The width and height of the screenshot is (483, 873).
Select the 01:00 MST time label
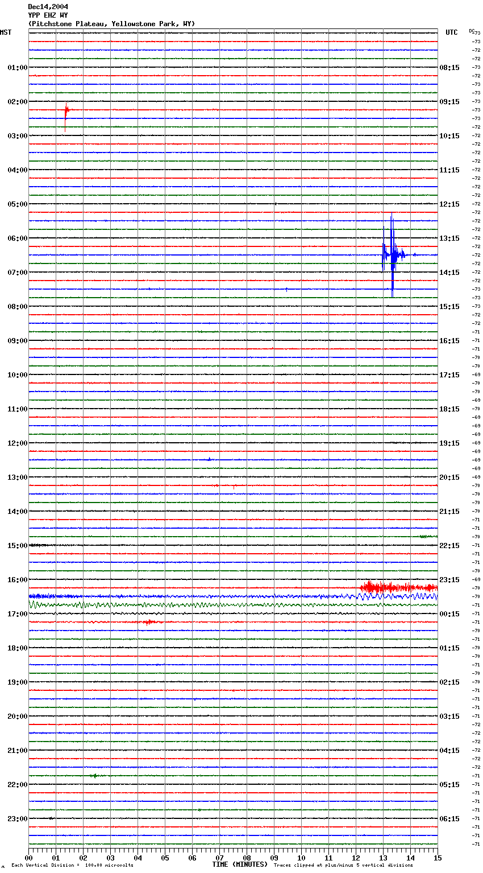coord(17,68)
